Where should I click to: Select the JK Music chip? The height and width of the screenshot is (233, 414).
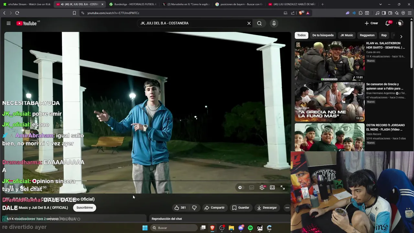point(347,35)
